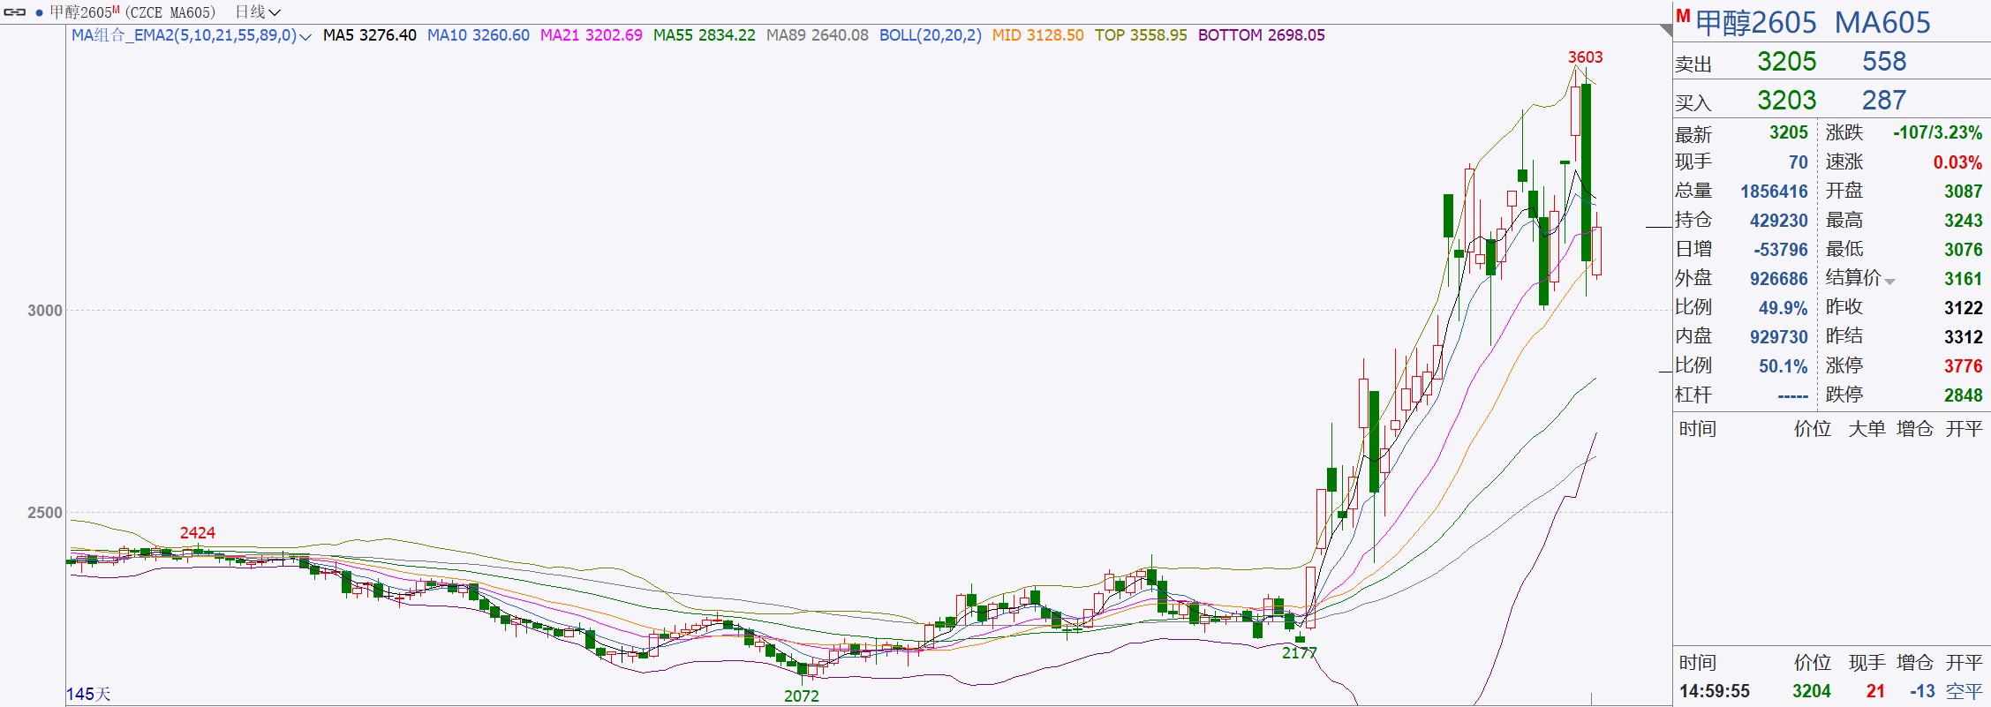Click the MA5 3276.40 legend value
Image resolution: width=1991 pixels, height=707 pixels.
[x=369, y=35]
